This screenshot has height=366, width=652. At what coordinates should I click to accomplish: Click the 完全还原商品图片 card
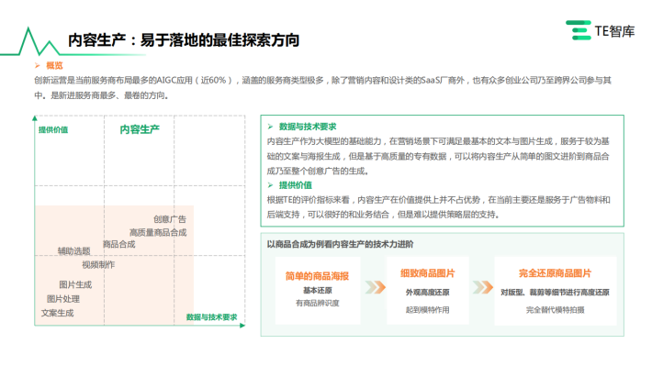[555, 291]
